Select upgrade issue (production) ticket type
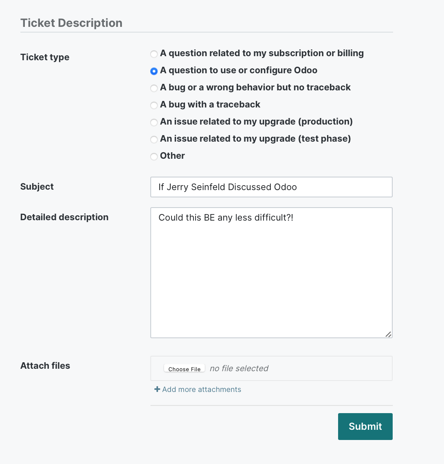This screenshot has width=444, height=464. [154, 122]
